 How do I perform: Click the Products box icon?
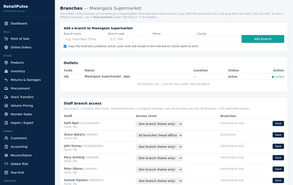pos(6,63)
